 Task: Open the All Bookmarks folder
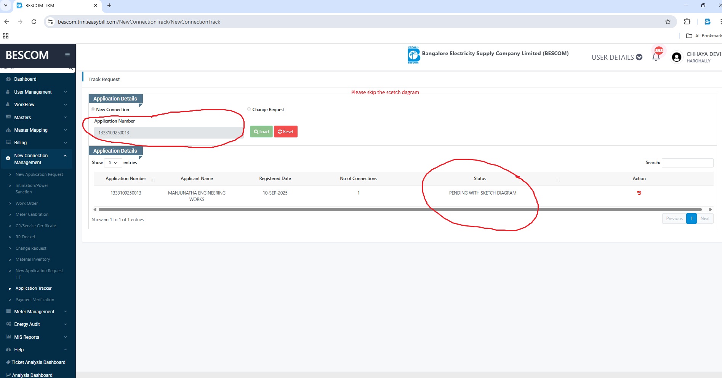click(x=704, y=36)
